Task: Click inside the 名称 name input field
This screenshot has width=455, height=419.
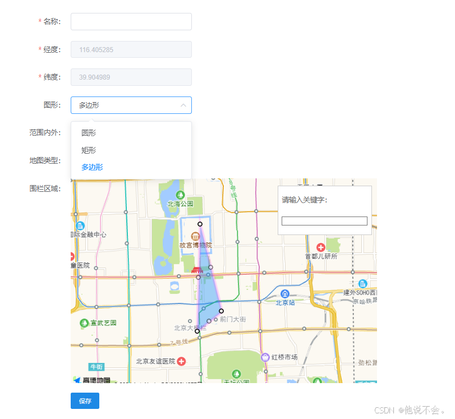Action: coord(131,21)
